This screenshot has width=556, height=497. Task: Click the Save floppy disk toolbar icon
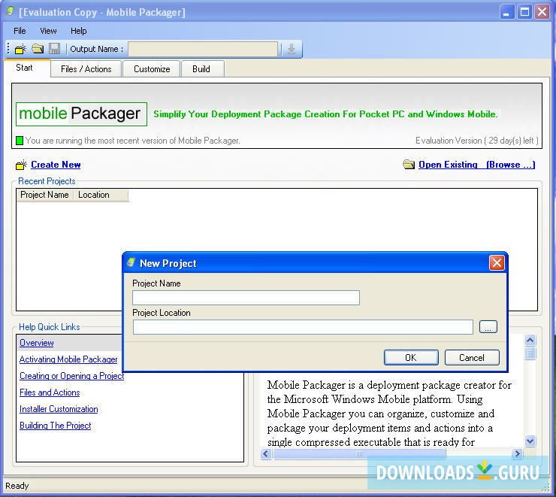[x=55, y=49]
